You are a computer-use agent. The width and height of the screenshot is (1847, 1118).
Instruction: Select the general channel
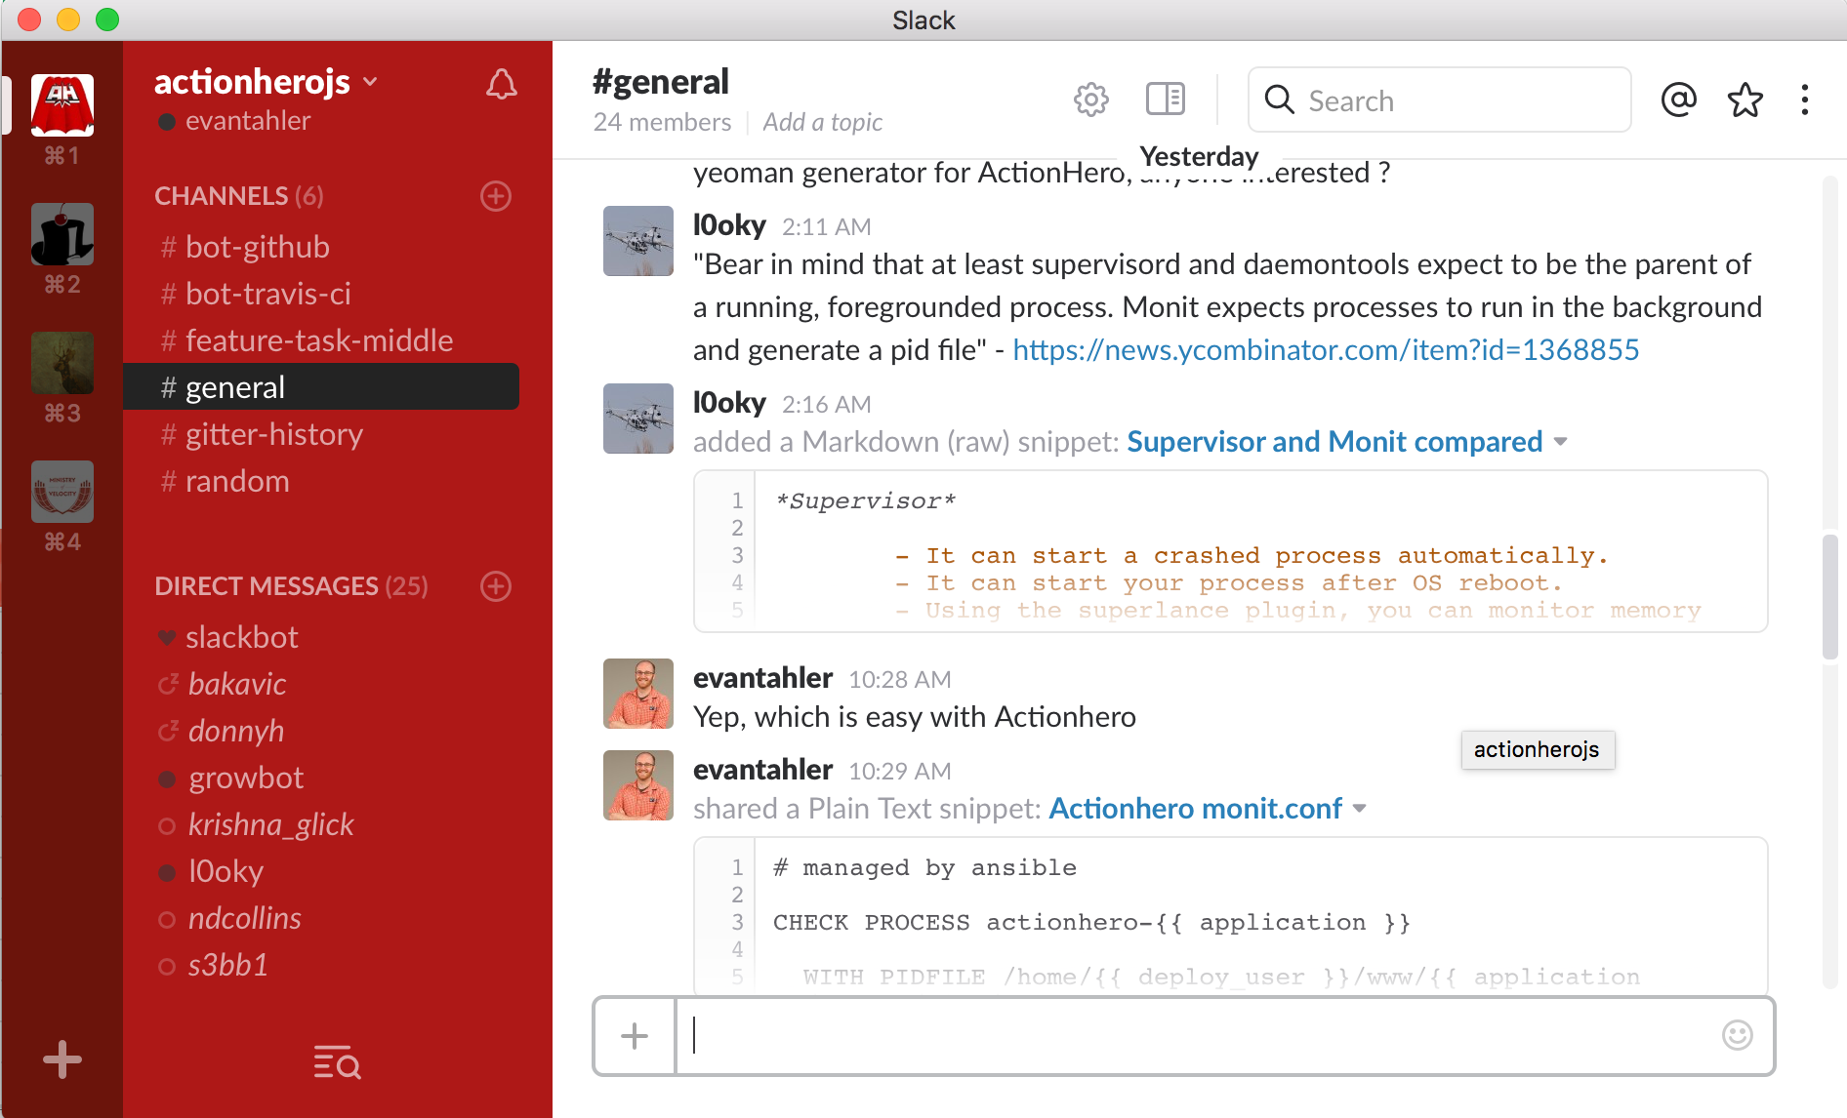pyautogui.click(x=321, y=387)
